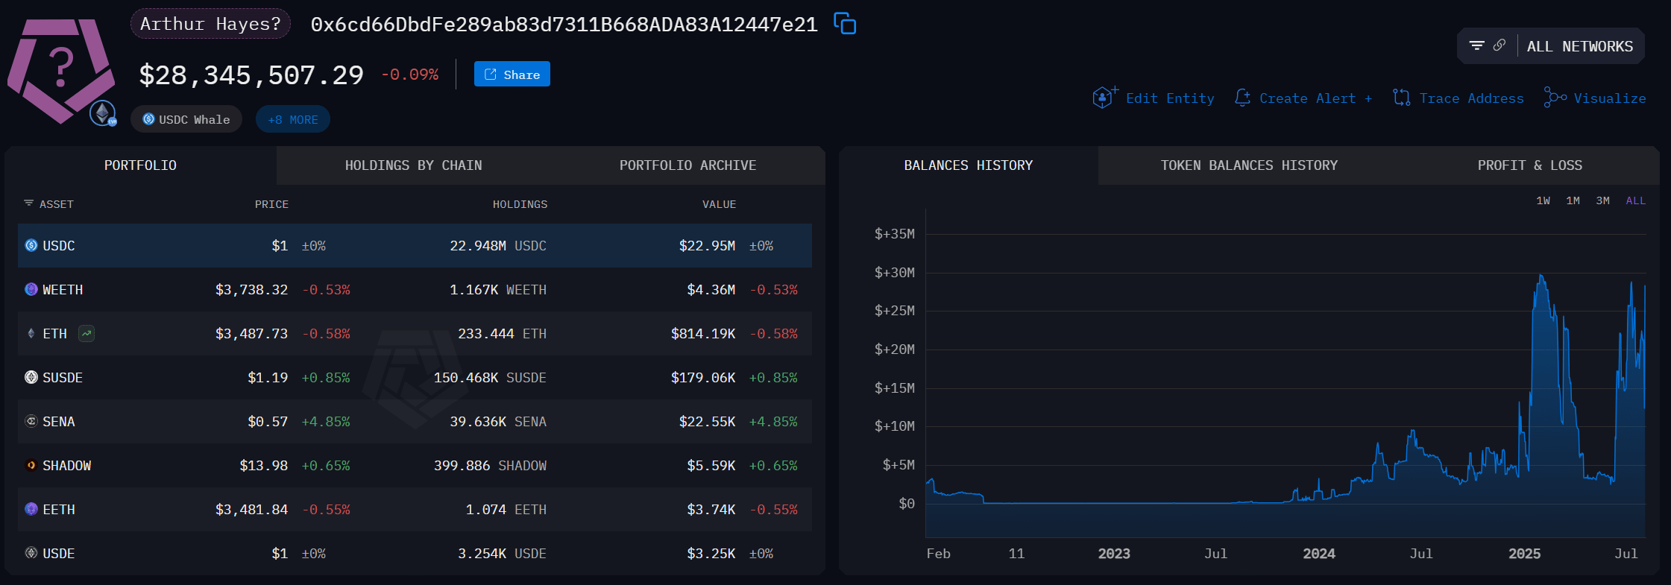Click the USDC token icon
Screen dimensions: 1671x585
(31, 245)
